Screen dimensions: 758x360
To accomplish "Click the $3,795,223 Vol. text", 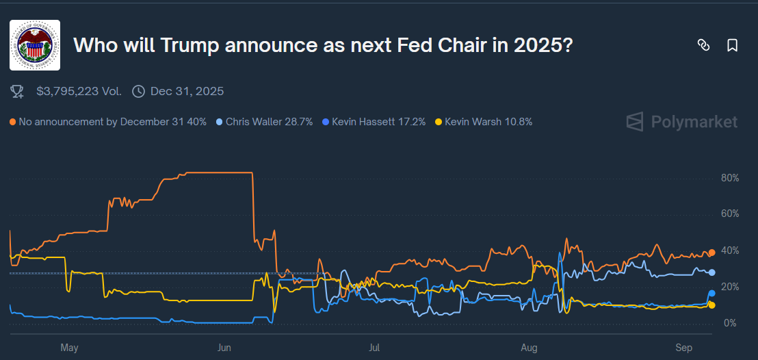I will tap(79, 91).
